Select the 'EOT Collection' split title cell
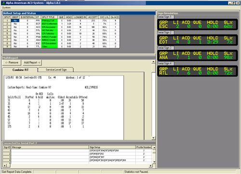The image size is (241, 174). coord(49,24)
